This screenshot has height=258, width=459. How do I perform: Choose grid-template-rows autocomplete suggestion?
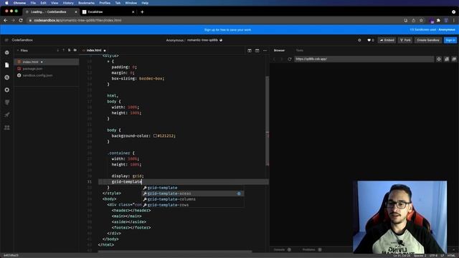point(193,205)
